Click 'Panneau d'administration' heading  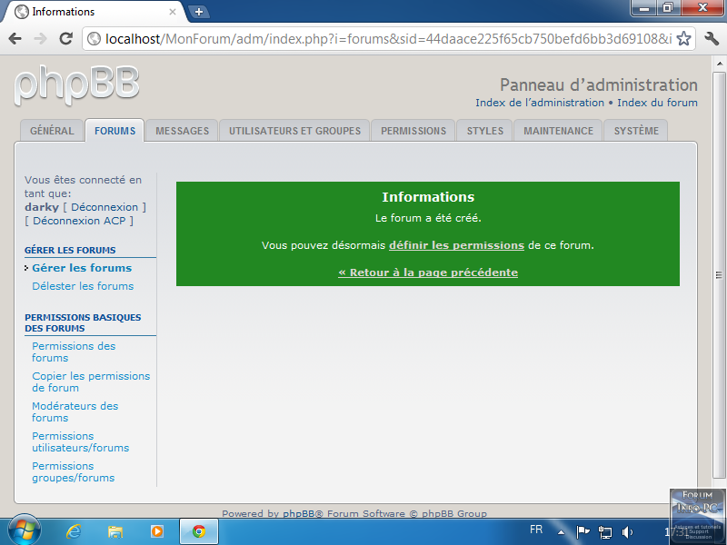click(x=599, y=84)
